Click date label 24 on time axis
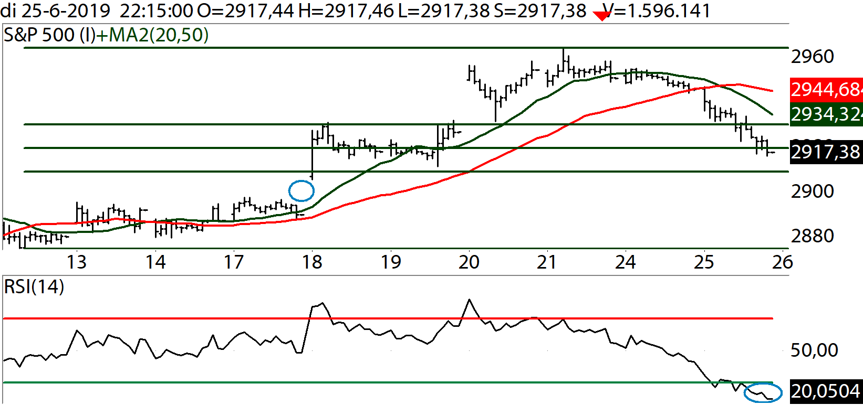 (x=626, y=262)
